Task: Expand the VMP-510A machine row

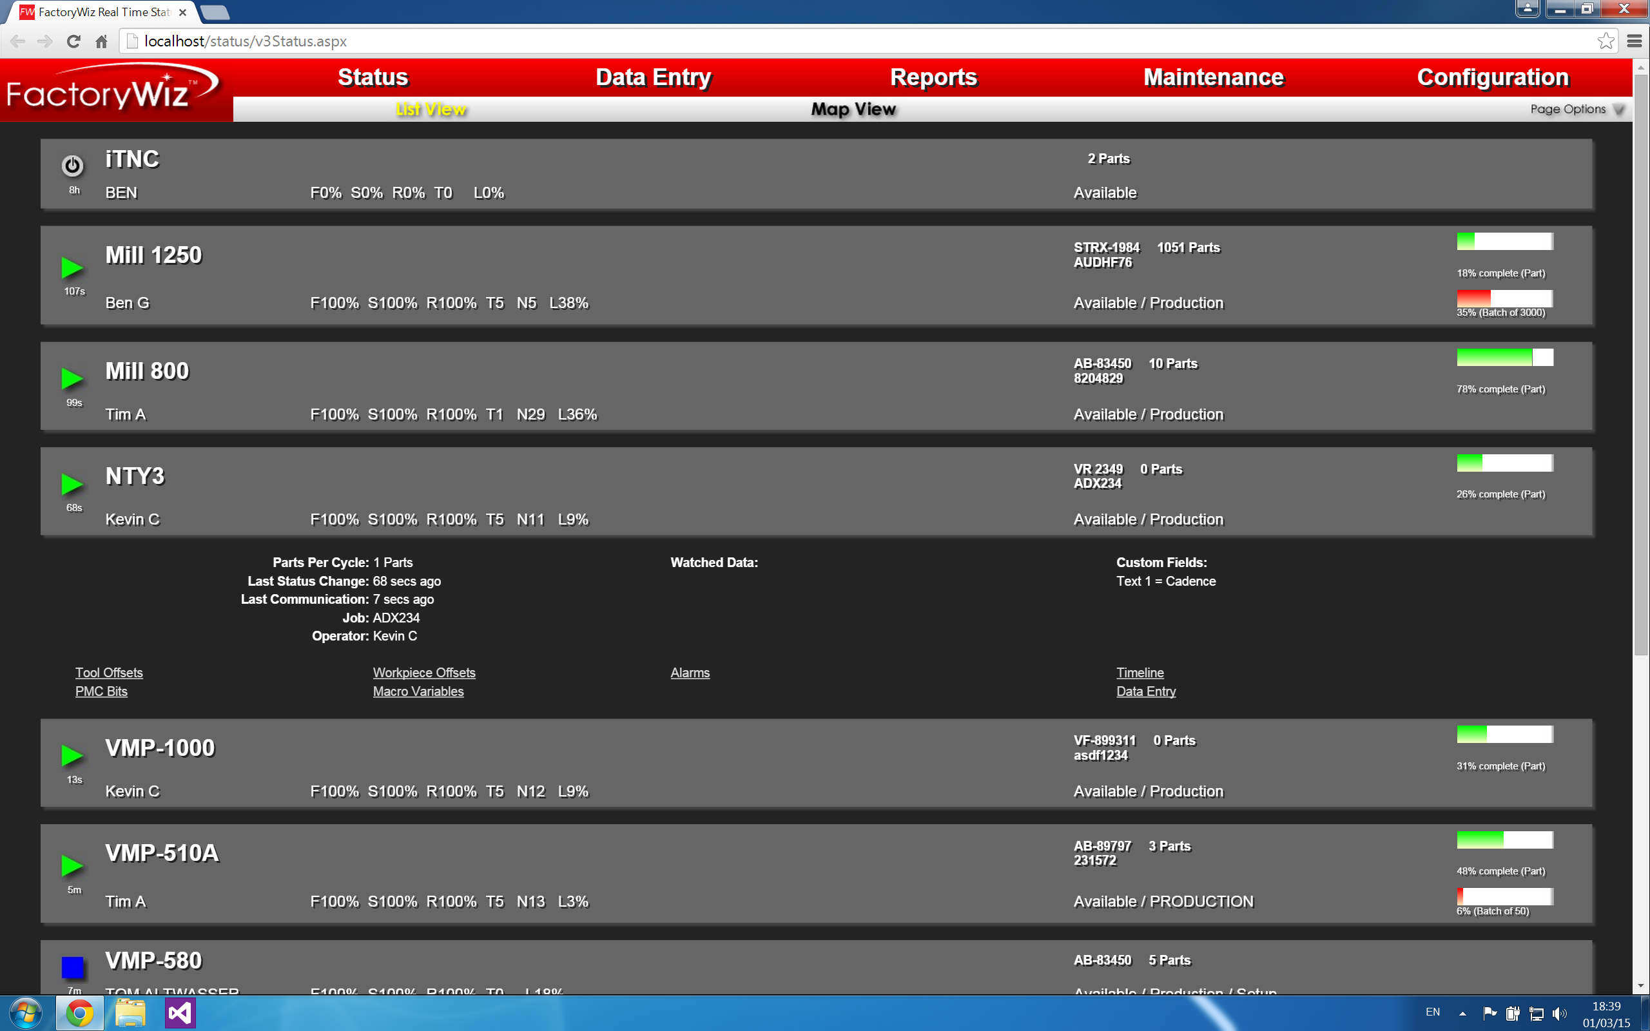Action: coord(816,874)
